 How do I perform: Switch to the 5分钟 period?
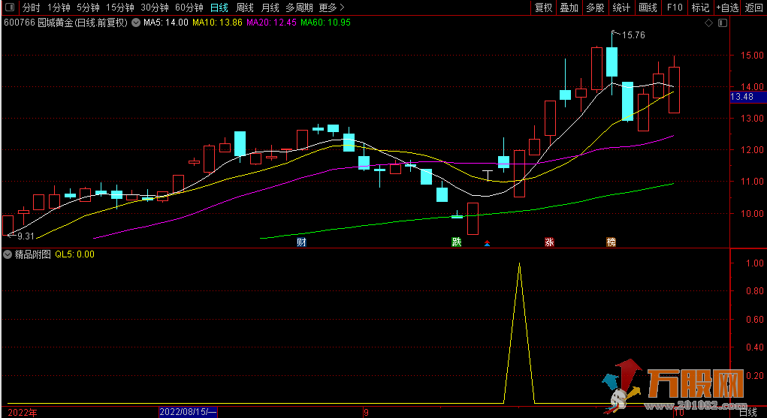[x=88, y=8]
